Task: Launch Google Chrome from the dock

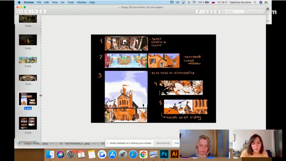Action: 143,154
